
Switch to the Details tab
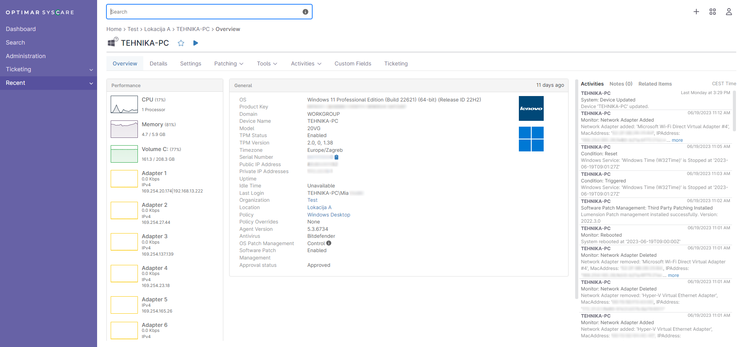click(x=158, y=64)
